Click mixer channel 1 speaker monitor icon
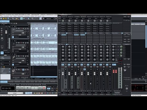 coord(66,69)
